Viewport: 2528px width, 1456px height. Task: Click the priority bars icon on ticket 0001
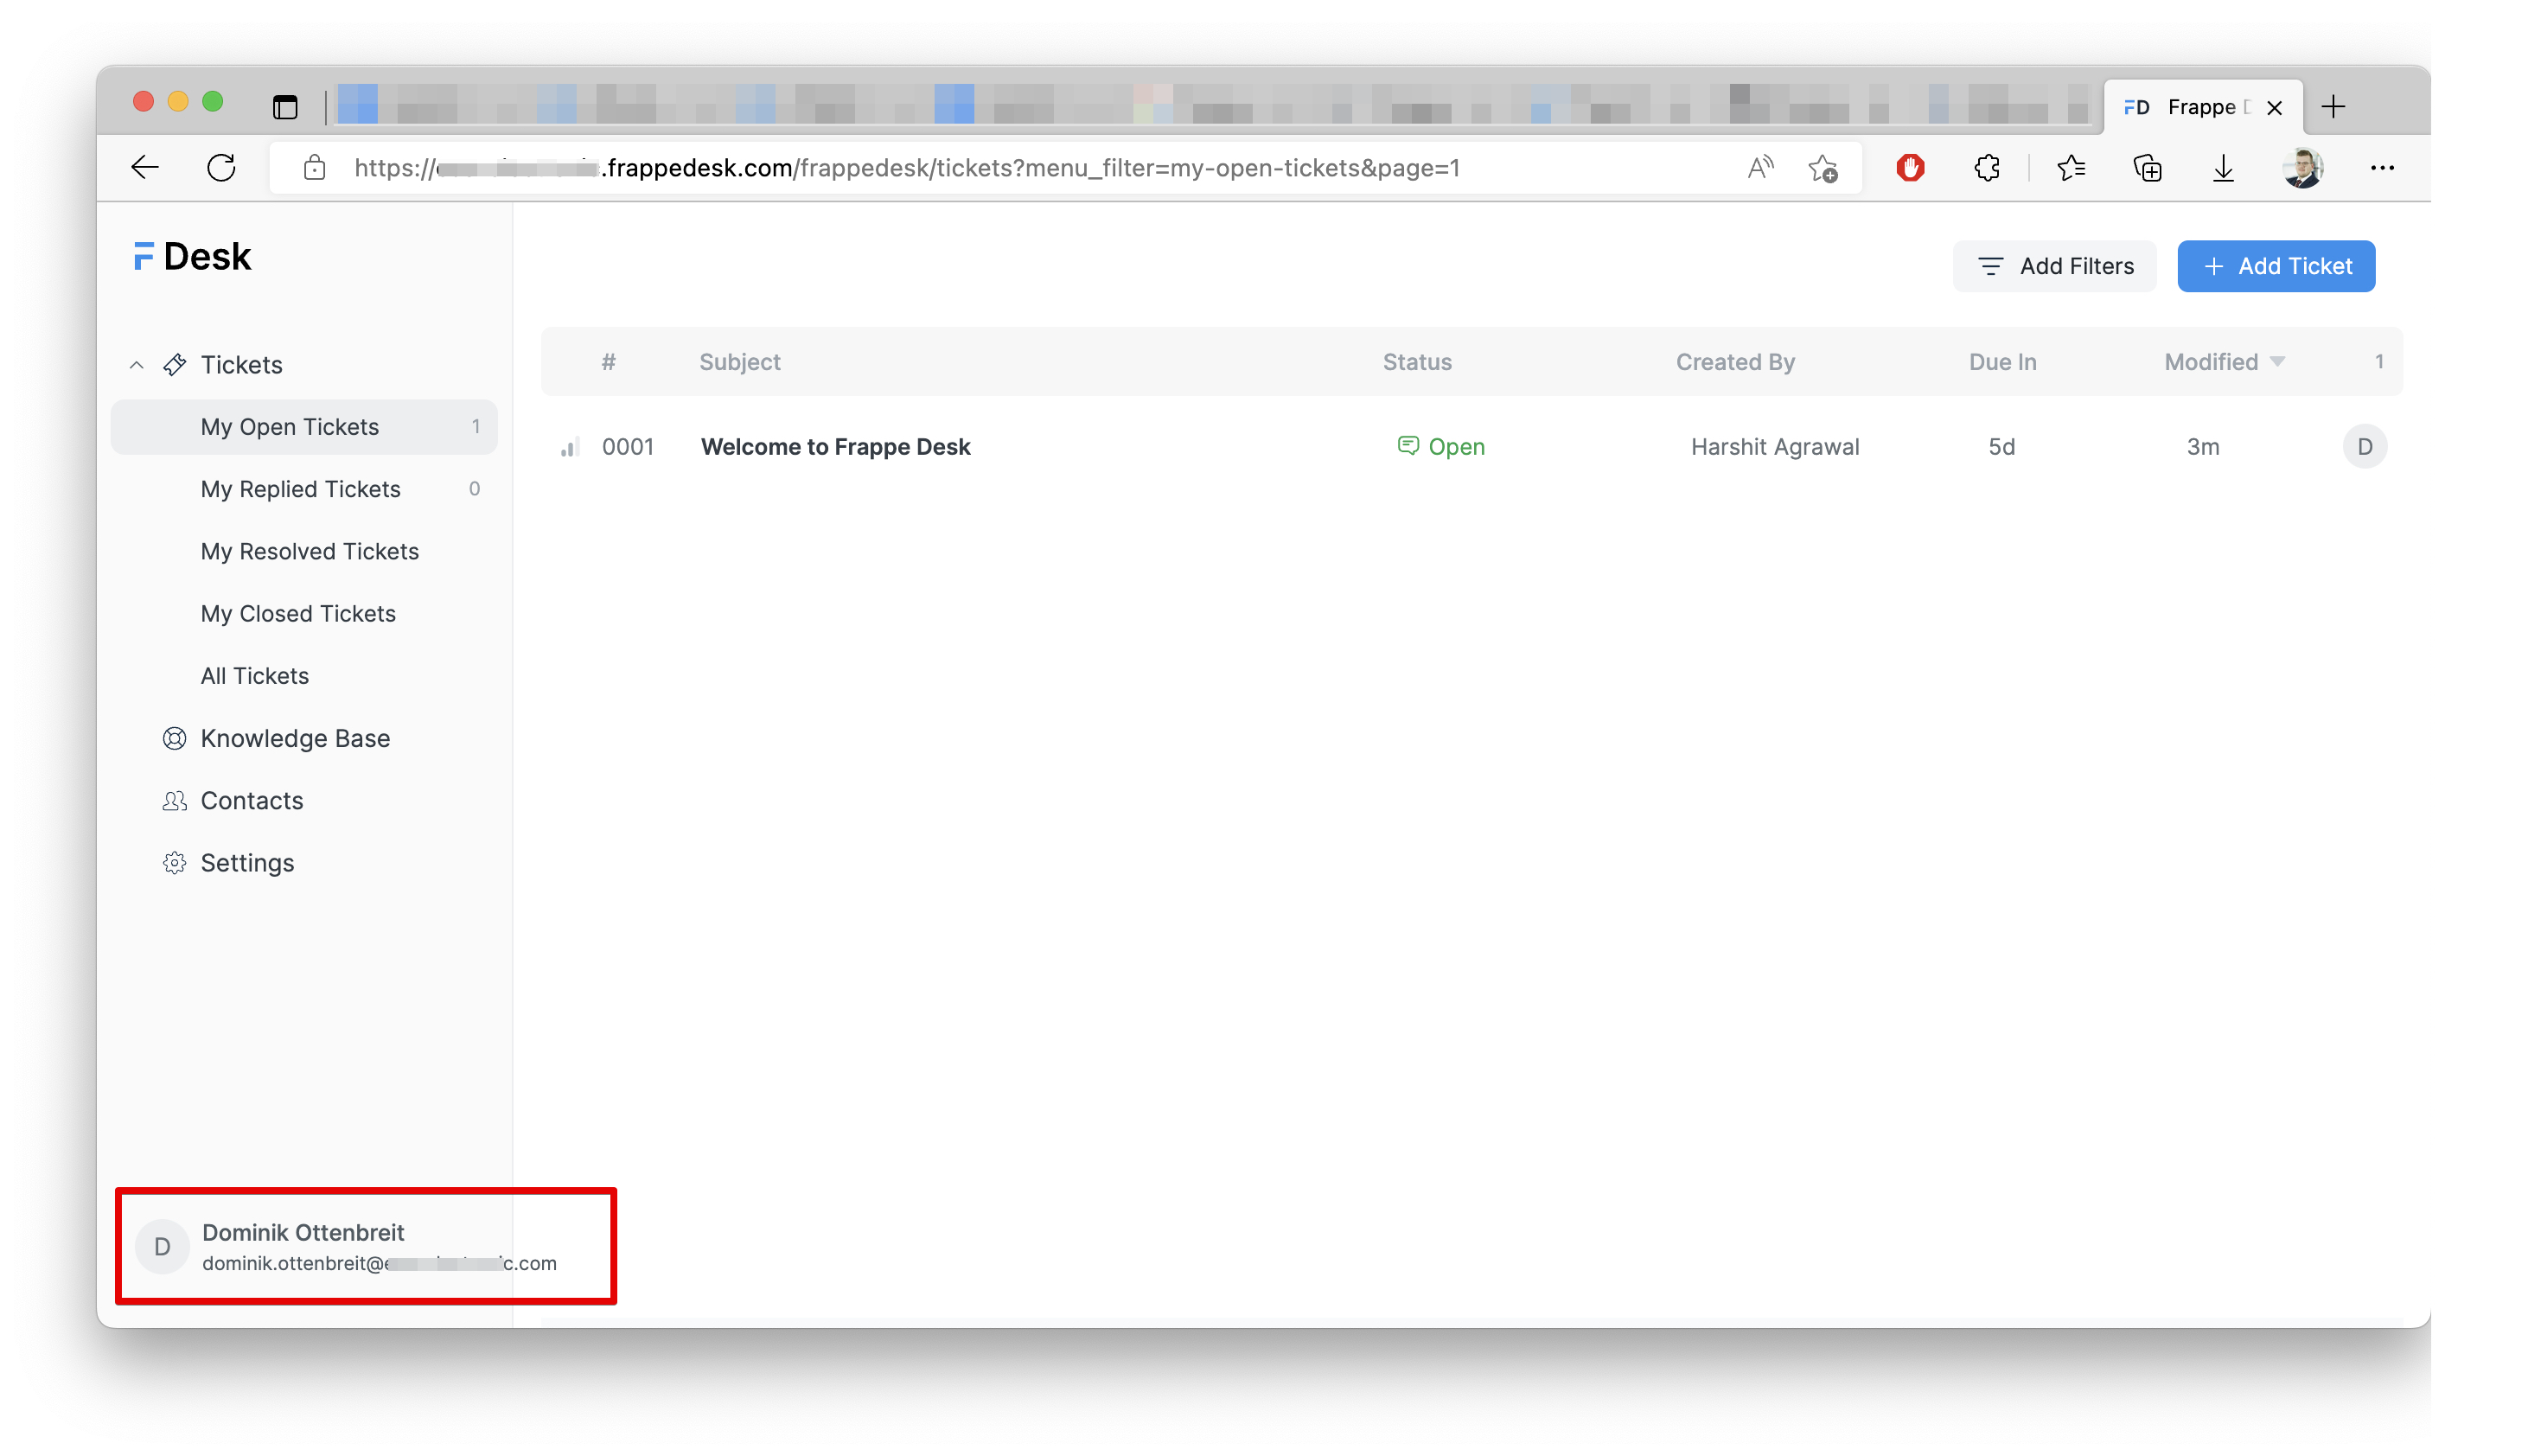(570, 446)
